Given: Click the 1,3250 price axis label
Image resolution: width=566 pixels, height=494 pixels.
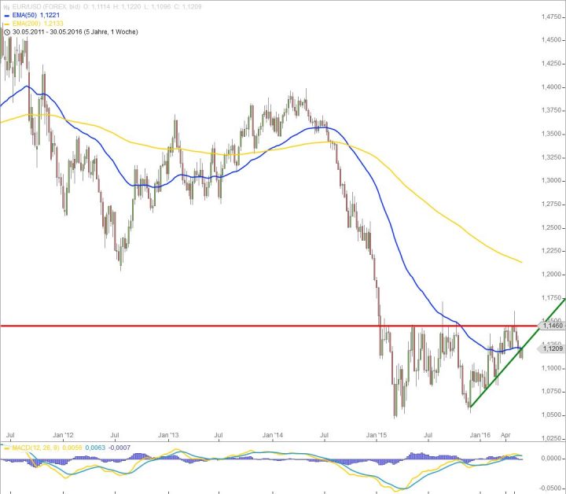Looking at the screenshot, I should pyautogui.click(x=552, y=157).
